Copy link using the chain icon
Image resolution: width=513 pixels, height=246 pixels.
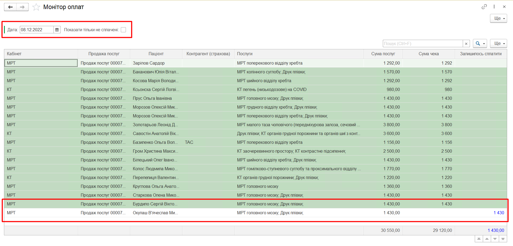tap(484, 7)
